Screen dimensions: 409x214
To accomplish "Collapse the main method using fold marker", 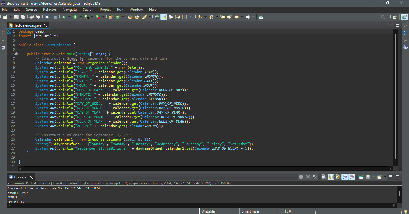I will coord(16,54).
